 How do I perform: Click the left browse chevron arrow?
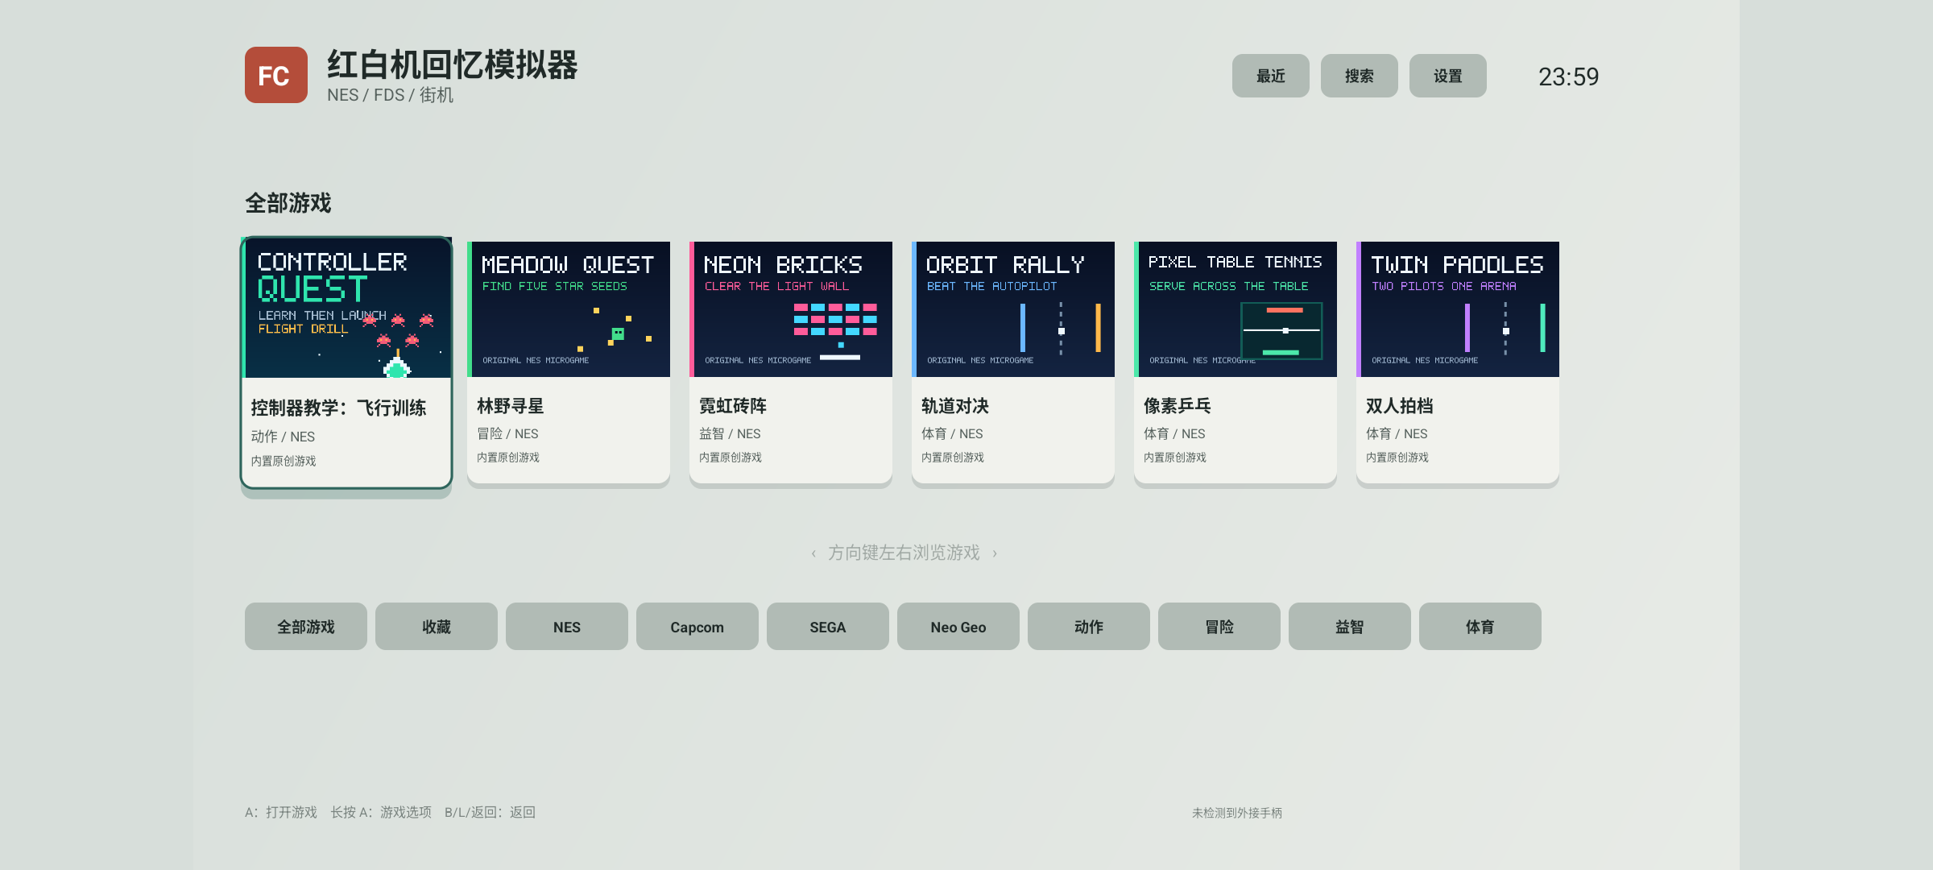click(x=813, y=553)
